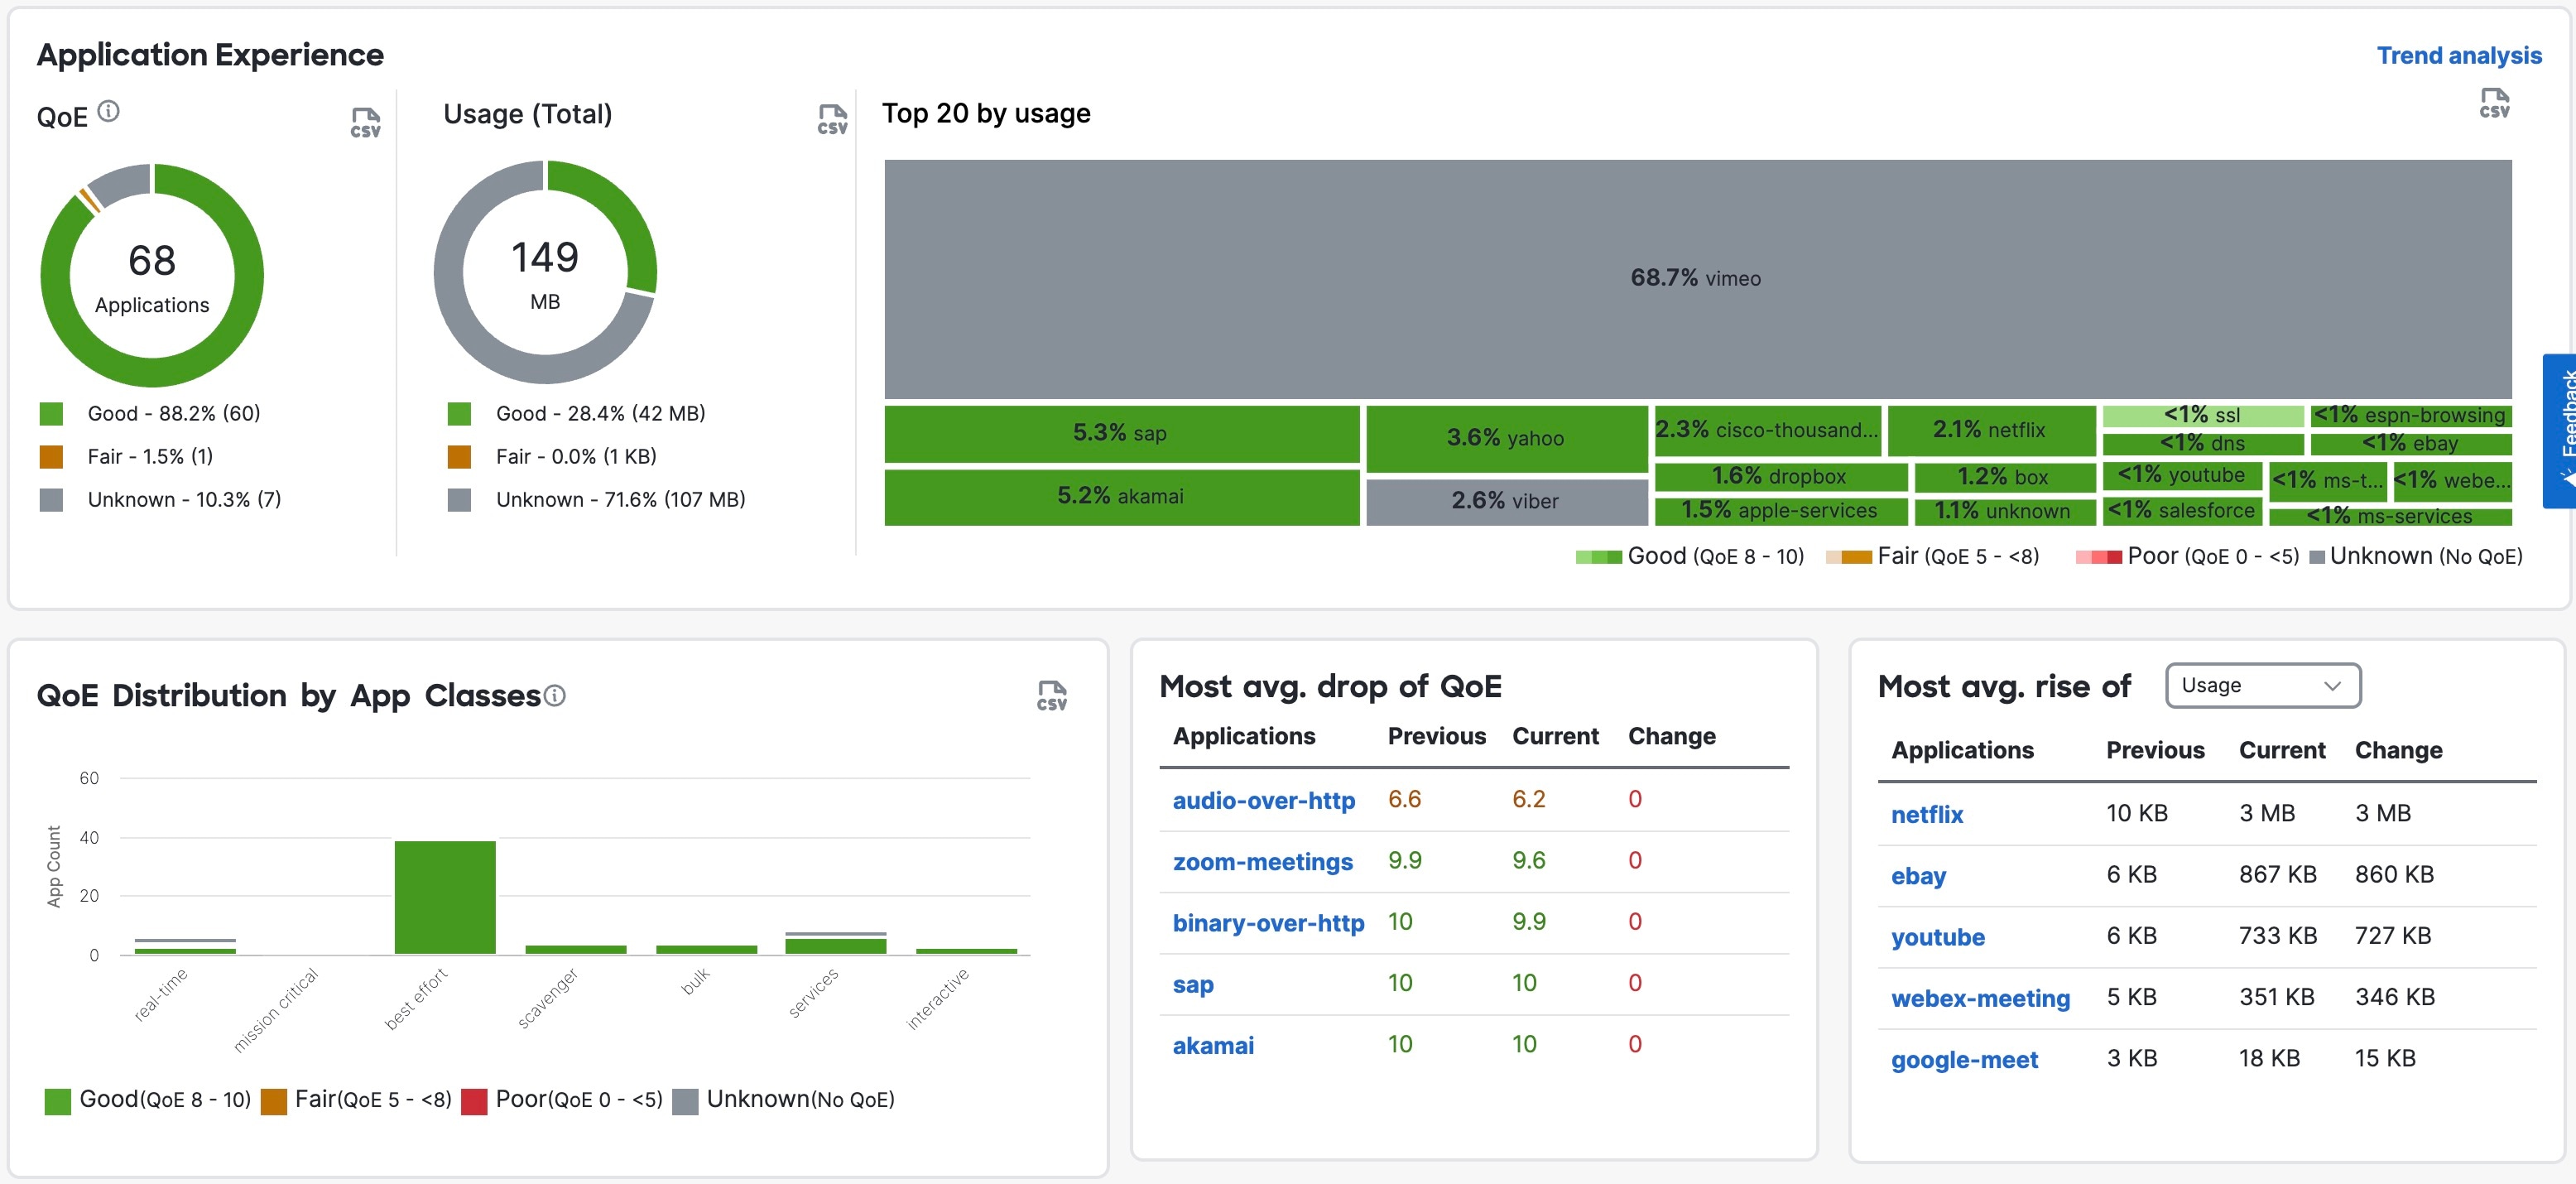Click Fair color swatch in QoE legend

pos(52,457)
